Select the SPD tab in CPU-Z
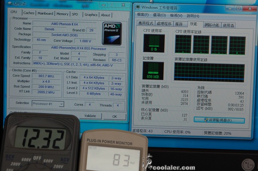258x171 pixels. click(75, 14)
